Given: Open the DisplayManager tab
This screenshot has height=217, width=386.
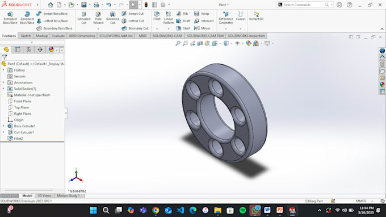Looking at the screenshot, I should click(51, 49).
